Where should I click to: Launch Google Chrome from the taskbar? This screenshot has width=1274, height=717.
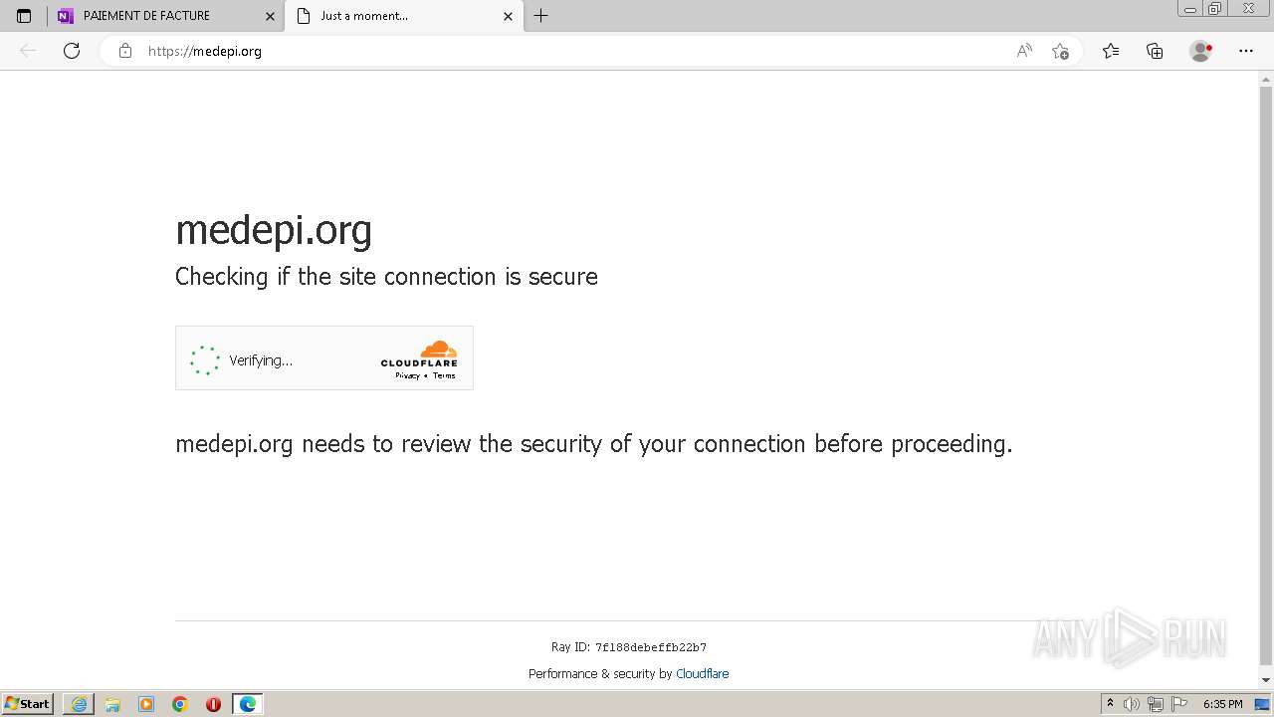(180, 704)
